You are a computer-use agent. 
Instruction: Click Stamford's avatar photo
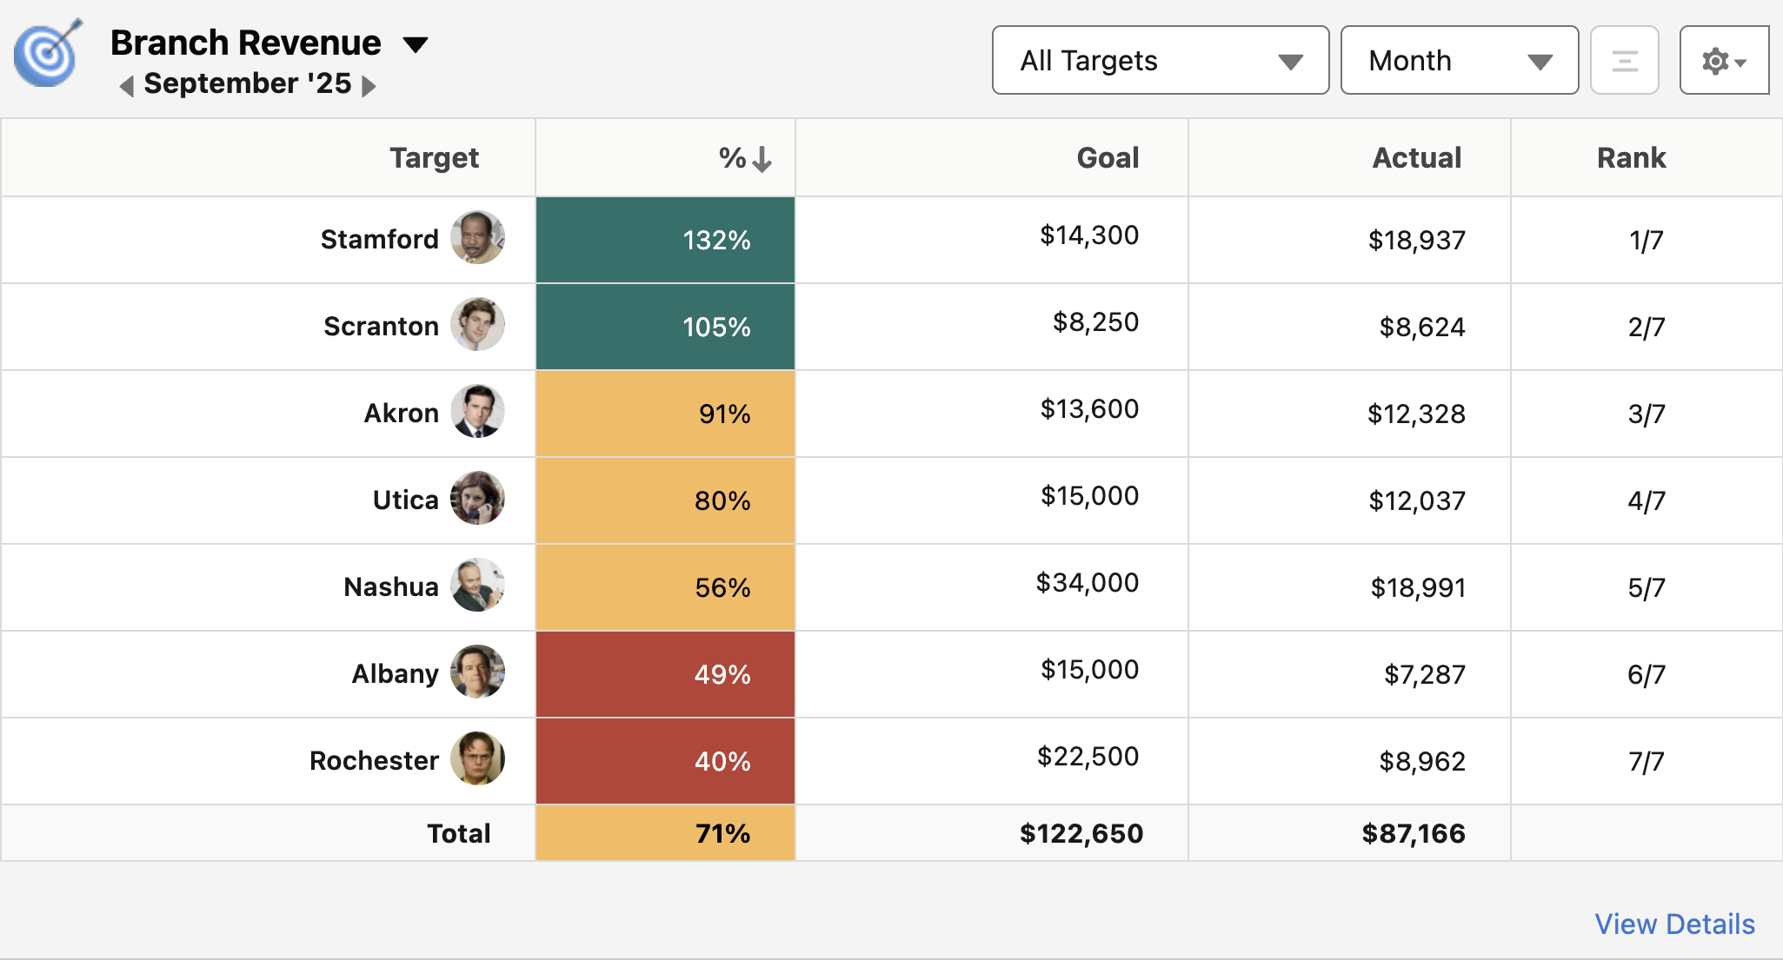point(477,238)
